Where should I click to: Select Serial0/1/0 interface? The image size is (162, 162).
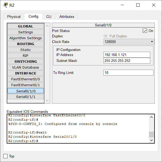[x=26, y=91]
